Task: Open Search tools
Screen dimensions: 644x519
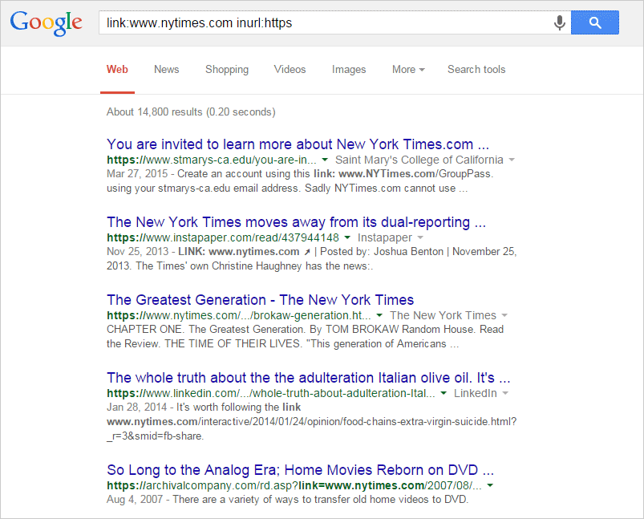Action: point(476,70)
